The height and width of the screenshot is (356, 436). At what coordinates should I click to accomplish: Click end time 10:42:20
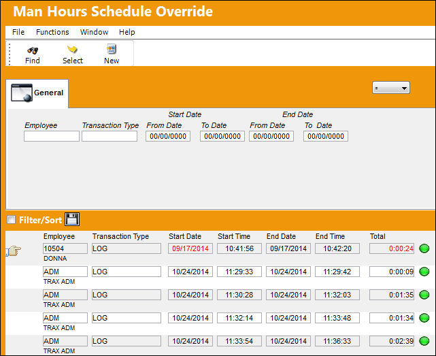(x=337, y=248)
